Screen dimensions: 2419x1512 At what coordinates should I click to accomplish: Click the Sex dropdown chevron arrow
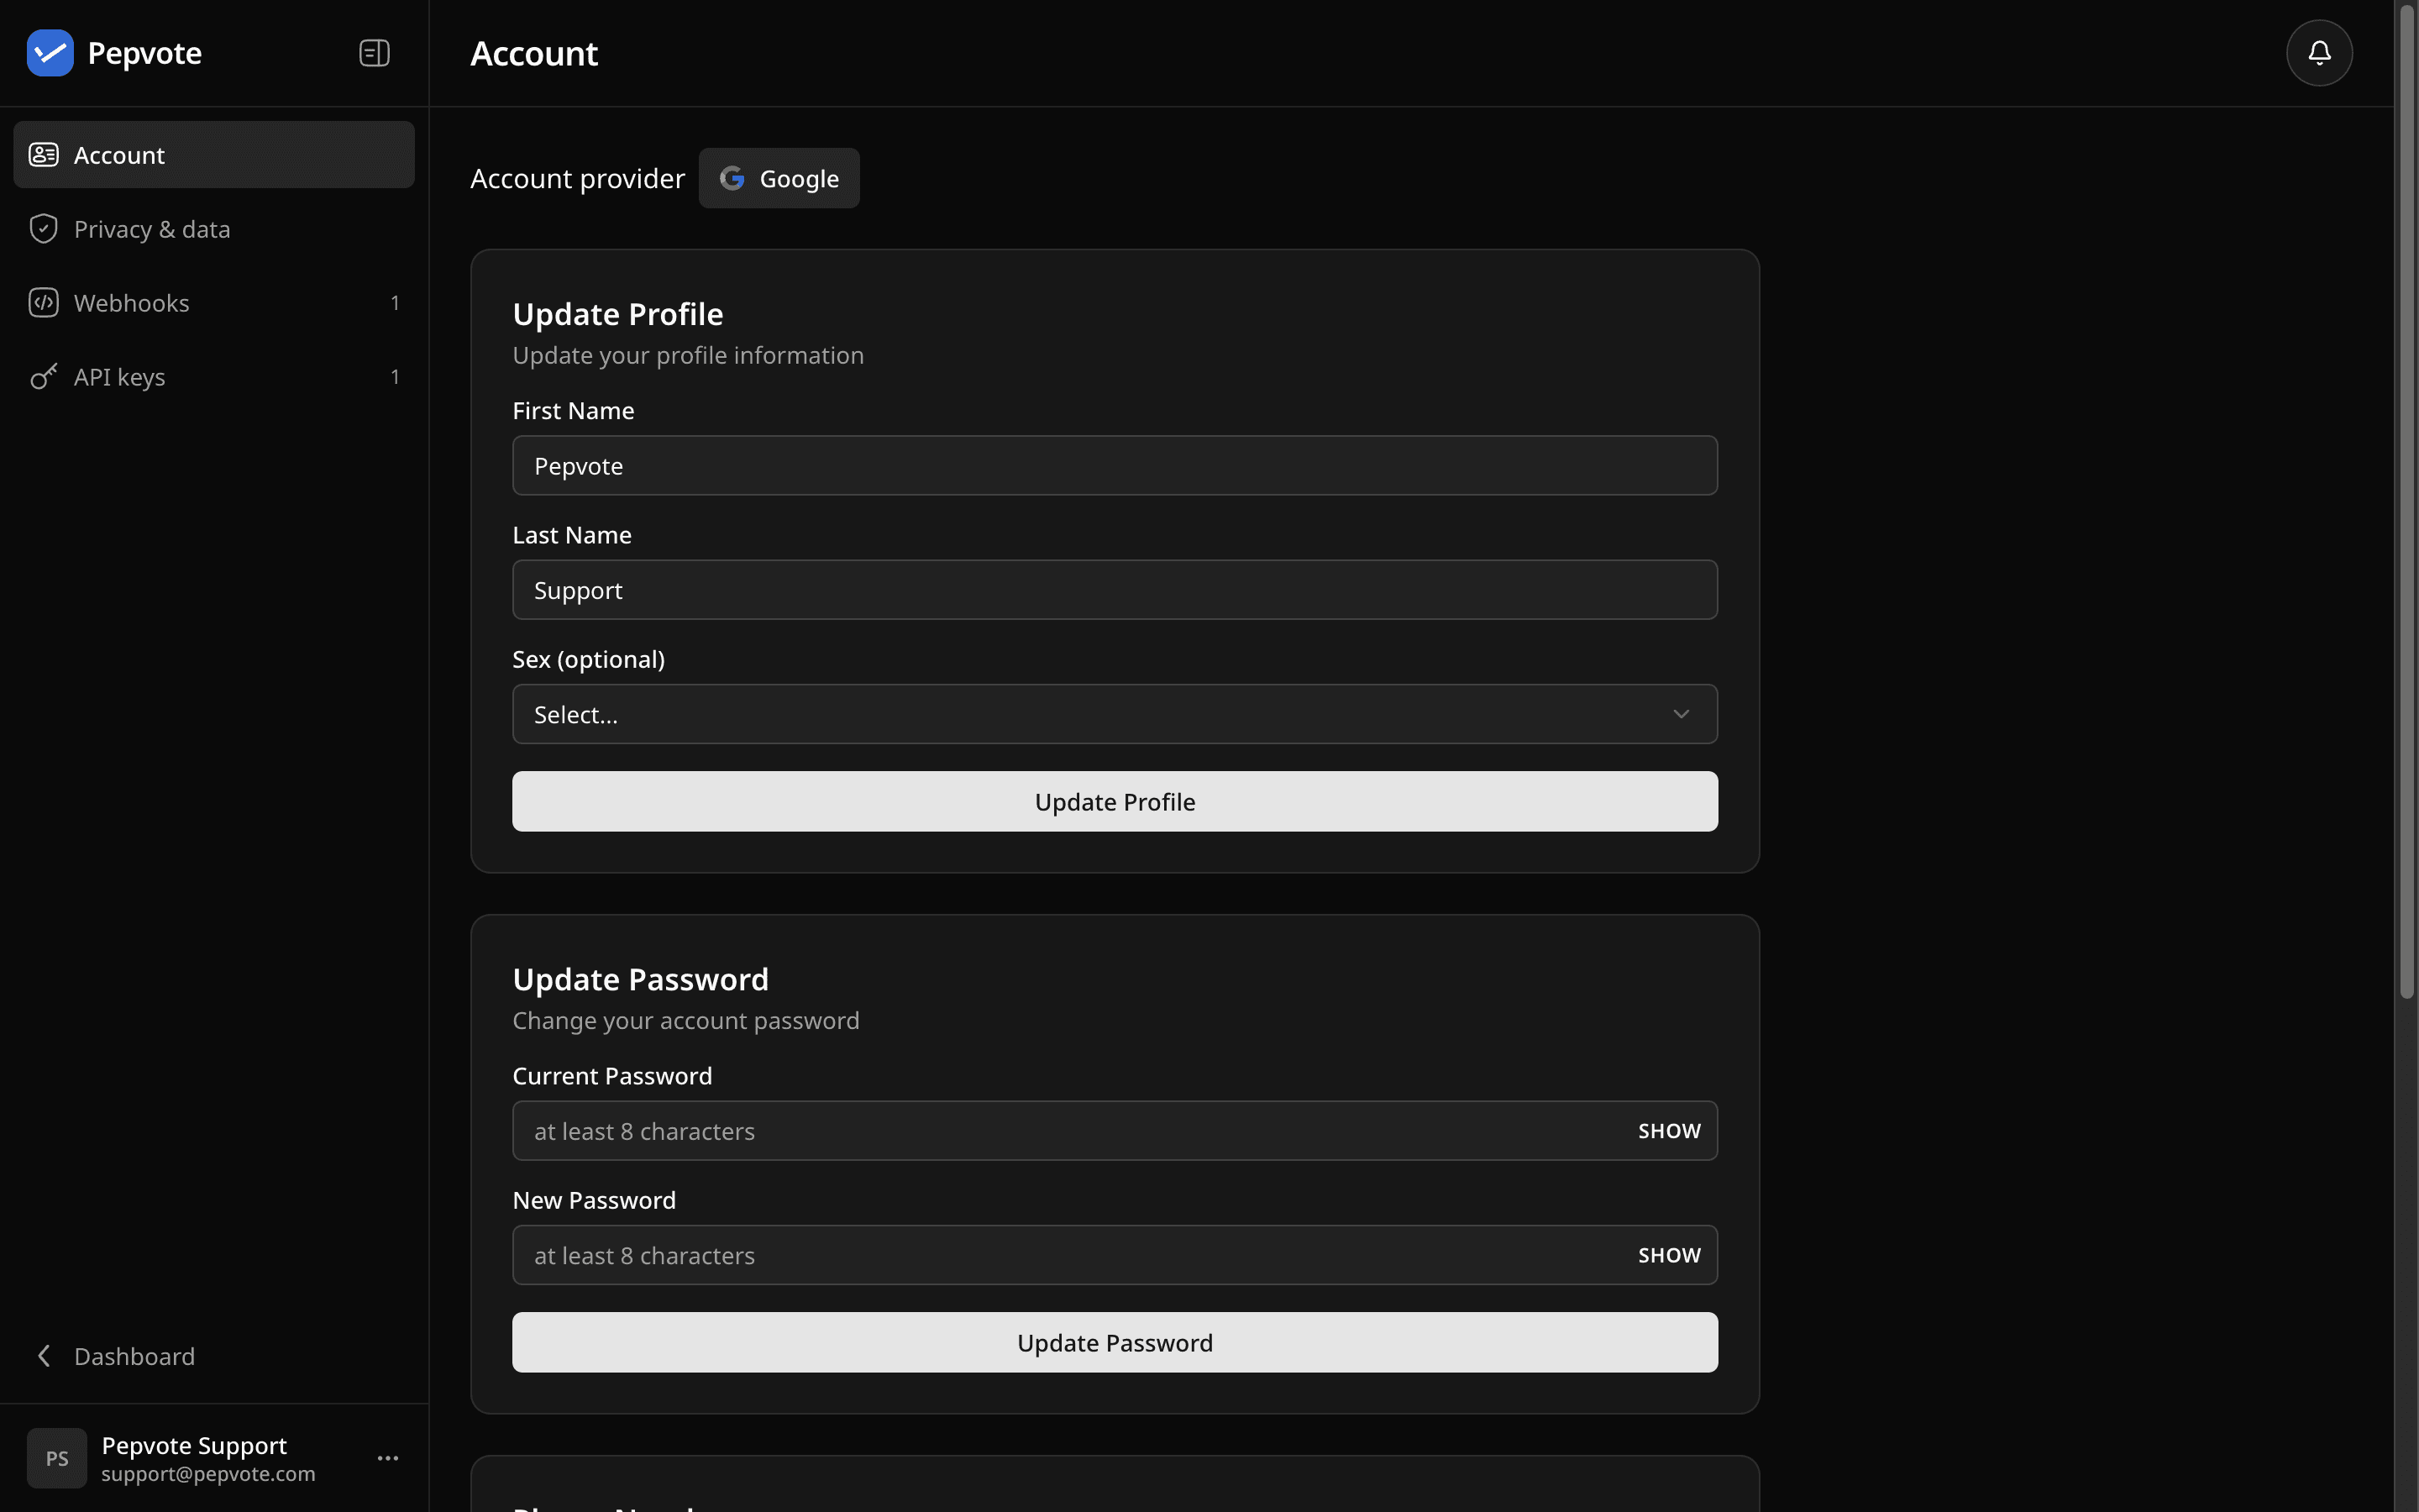pyautogui.click(x=1681, y=714)
